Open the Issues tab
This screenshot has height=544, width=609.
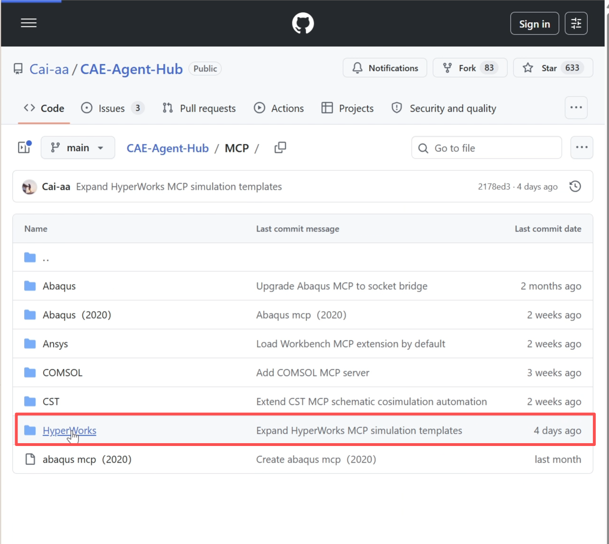113,108
